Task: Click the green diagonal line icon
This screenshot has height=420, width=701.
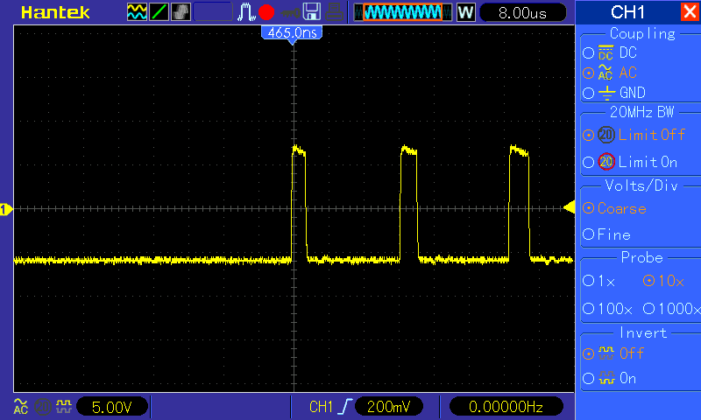Action: point(159,12)
